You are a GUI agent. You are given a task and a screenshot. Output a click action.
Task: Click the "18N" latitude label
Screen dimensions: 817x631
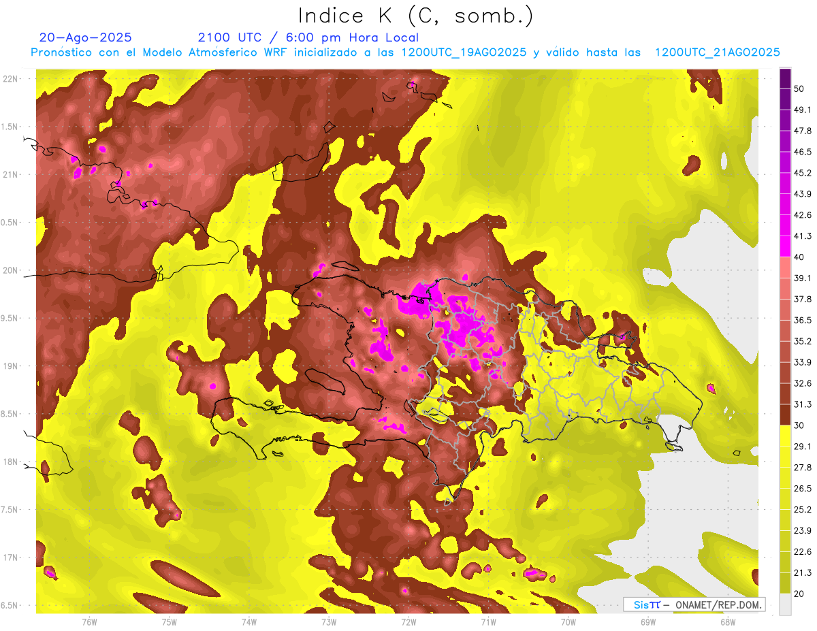(x=11, y=462)
